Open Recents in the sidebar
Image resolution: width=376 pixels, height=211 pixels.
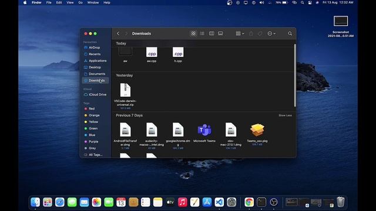[x=95, y=54]
